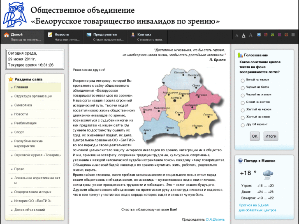Click the card icon beside Предприятия
This screenshot has width=299, height=224.
pos(89,35)
